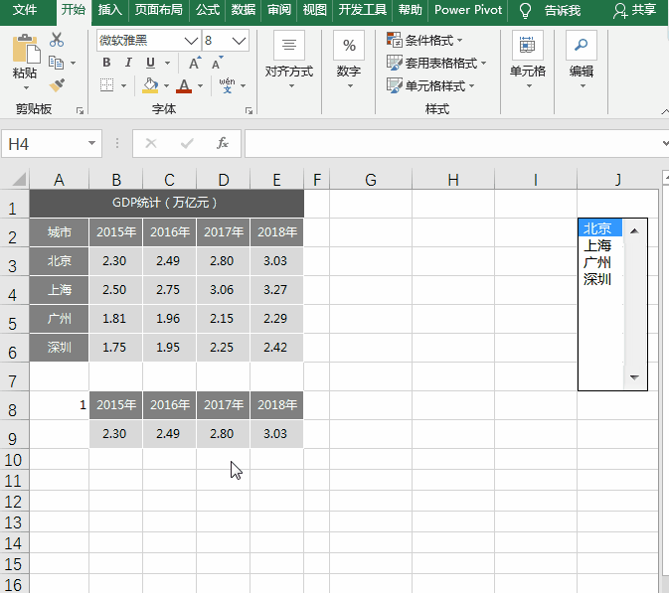Expand underline style options arrow
The image size is (669, 593).
[167, 64]
